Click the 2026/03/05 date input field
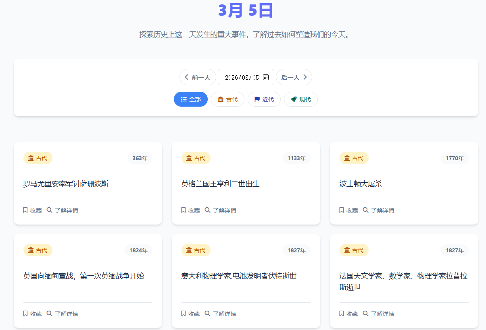This screenshot has height=330, width=486. pos(242,77)
